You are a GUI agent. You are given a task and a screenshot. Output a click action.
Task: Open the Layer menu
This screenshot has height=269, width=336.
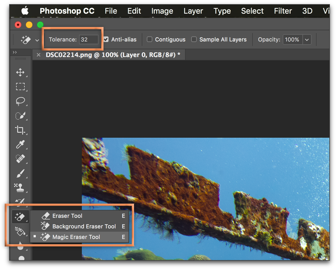[x=193, y=11]
